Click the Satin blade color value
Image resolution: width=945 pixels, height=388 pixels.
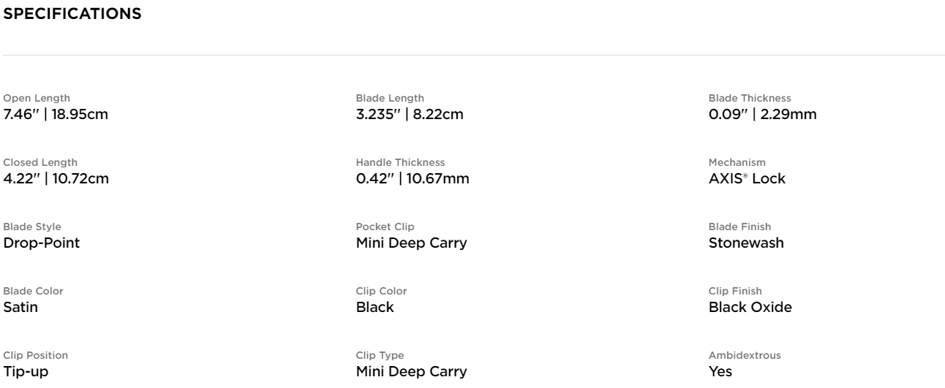click(20, 307)
